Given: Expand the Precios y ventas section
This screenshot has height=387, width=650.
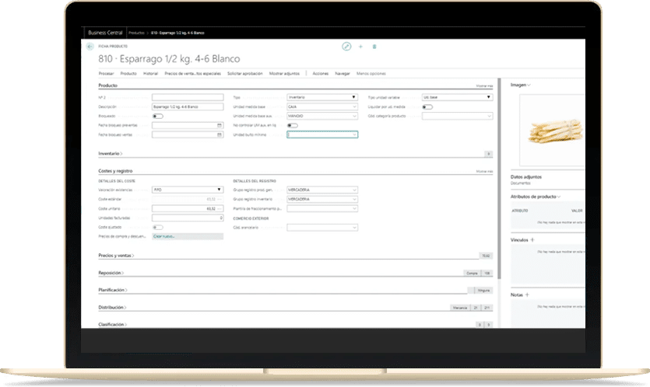Looking at the screenshot, I should click(116, 255).
